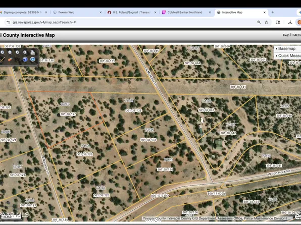Go to the previous map extent
301x225 pixels.
[17, 52]
